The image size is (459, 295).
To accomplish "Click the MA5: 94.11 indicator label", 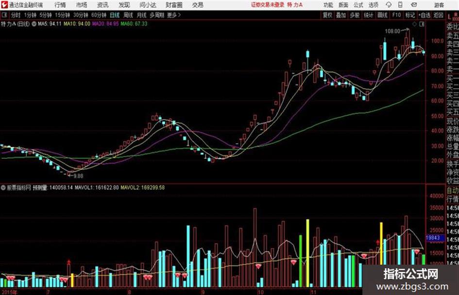I will click(x=50, y=24).
